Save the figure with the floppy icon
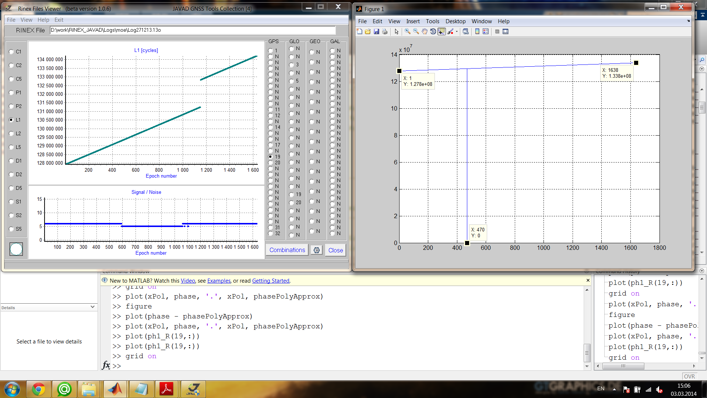Viewport: 707px width, 398px height. (x=376, y=32)
